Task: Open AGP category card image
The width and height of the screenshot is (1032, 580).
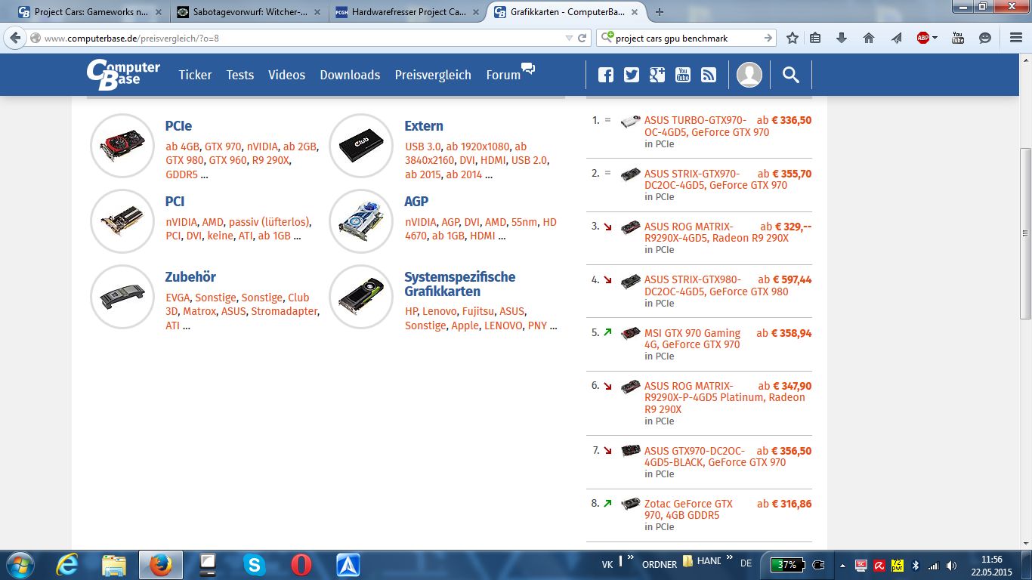Action: 361,221
